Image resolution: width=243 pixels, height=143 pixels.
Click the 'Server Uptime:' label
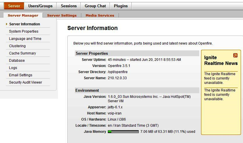coord(94,60)
